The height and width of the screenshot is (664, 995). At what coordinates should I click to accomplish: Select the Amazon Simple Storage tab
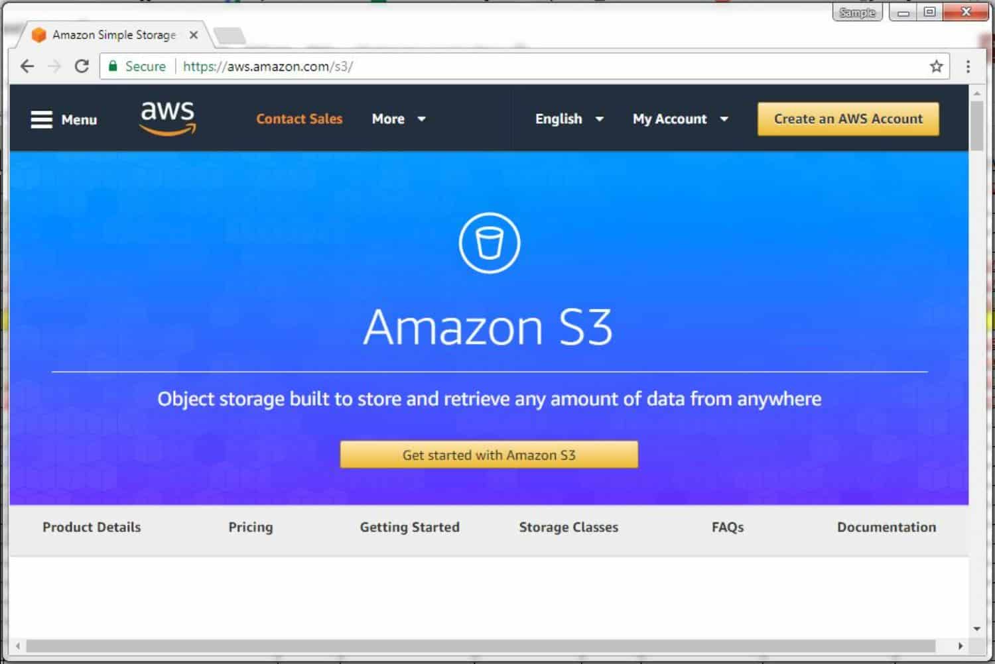(x=114, y=35)
